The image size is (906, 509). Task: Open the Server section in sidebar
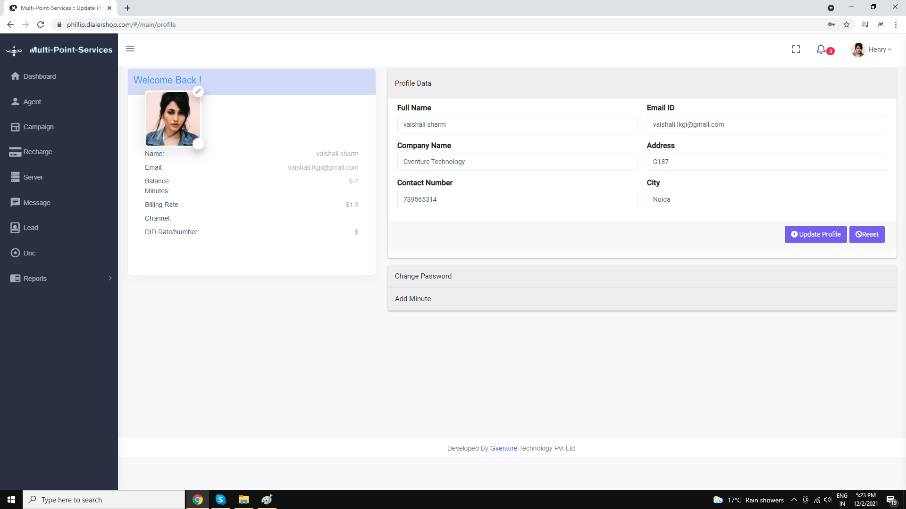33,177
